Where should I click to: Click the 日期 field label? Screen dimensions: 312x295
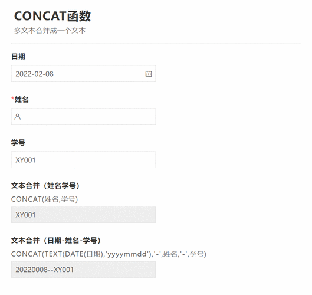18,57
